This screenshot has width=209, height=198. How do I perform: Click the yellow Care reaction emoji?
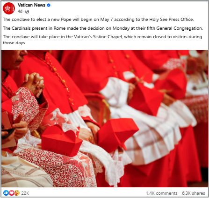[x=17, y=193]
